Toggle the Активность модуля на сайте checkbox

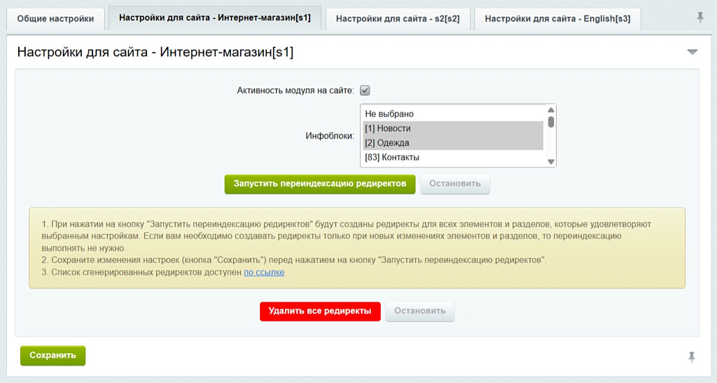tap(365, 90)
